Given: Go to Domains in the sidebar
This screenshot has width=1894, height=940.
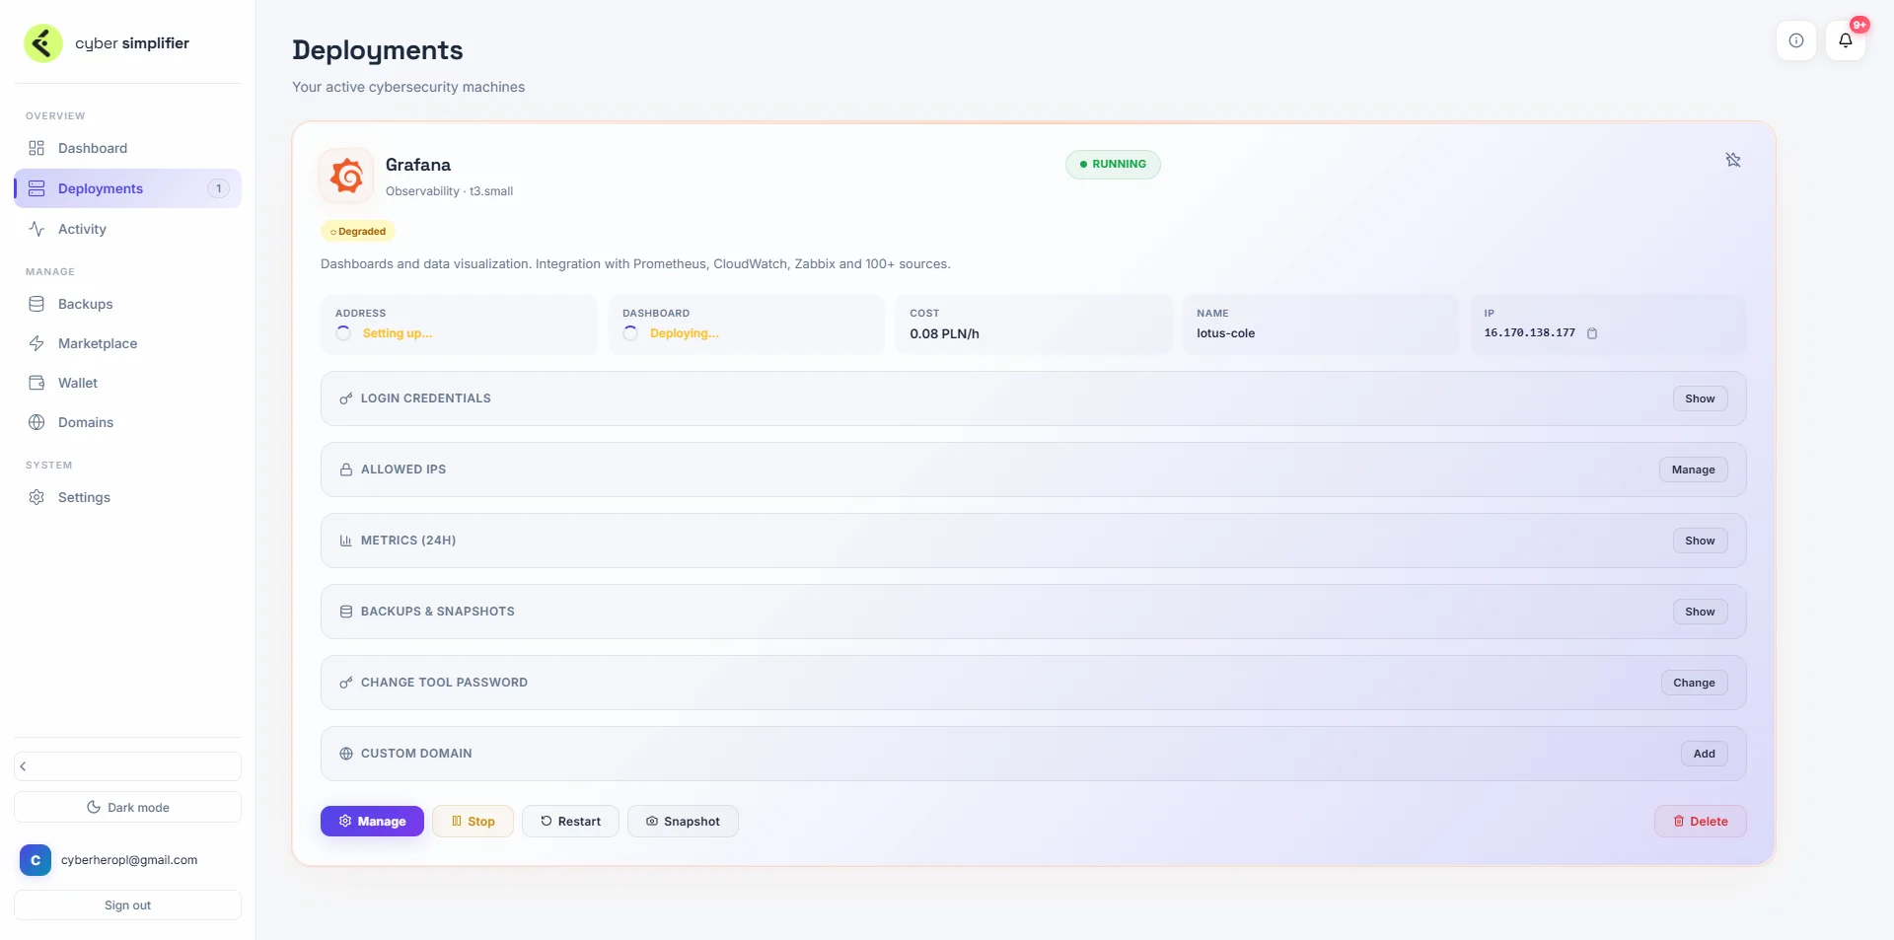Looking at the screenshot, I should [127, 422].
